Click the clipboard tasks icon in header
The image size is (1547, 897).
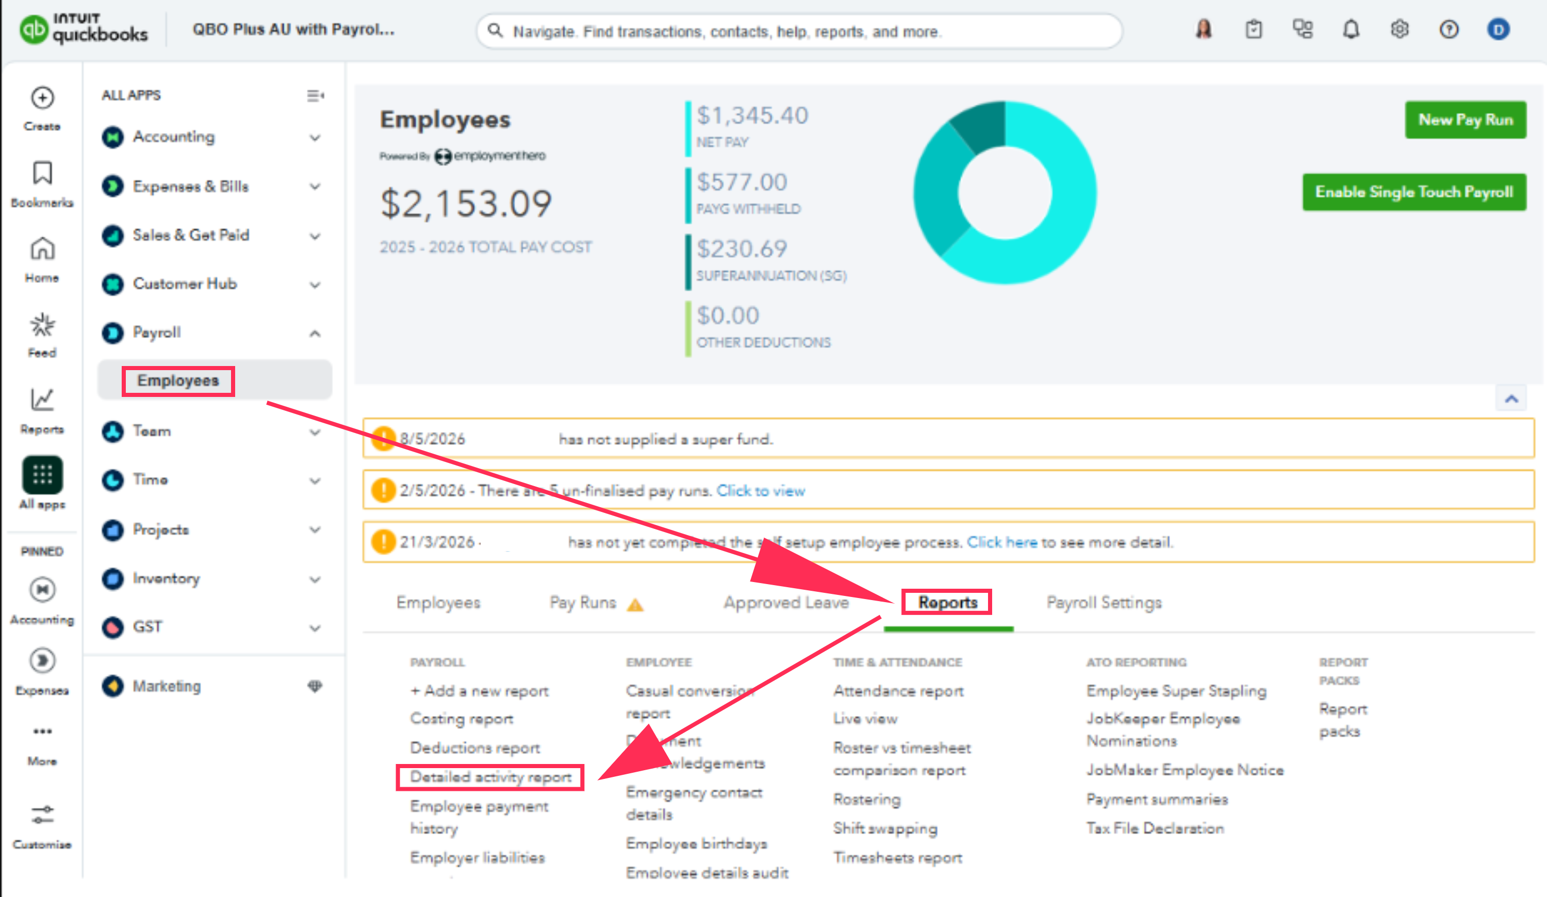[x=1254, y=29]
